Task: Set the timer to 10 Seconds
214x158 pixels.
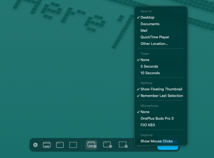Action: (150, 73)
